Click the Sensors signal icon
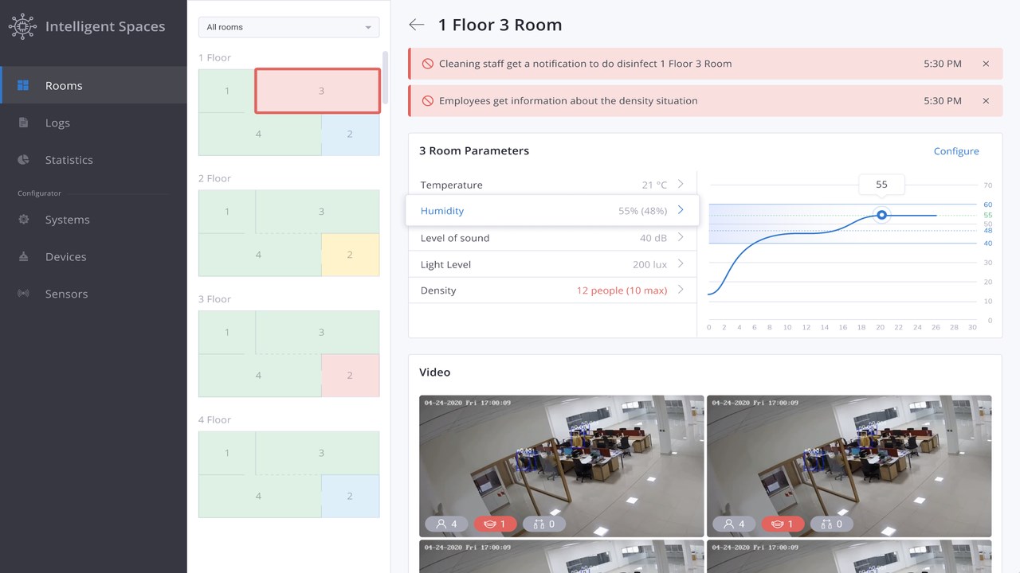The width and height of the screenshot is (1020, 573). point(23,294)
